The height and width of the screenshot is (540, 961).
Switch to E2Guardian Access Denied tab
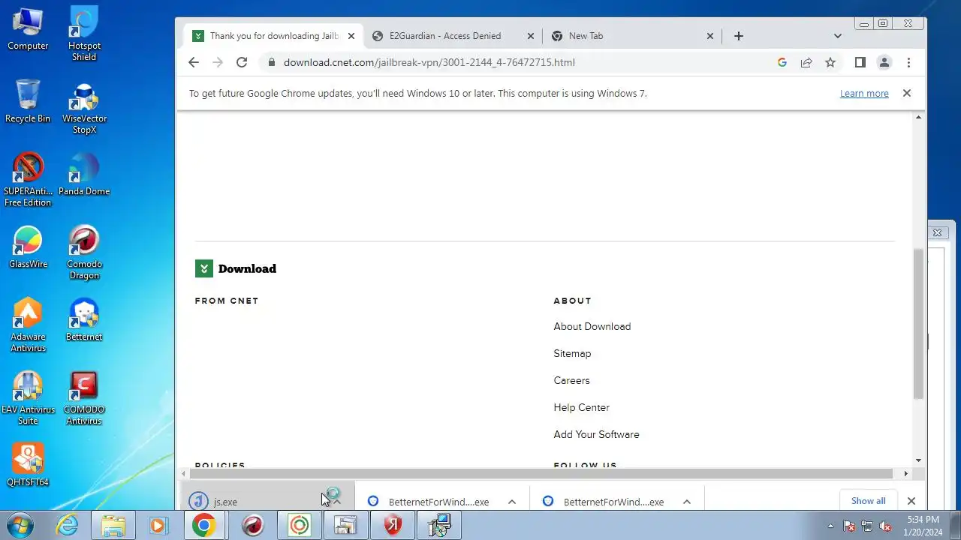tap(445, 36)
